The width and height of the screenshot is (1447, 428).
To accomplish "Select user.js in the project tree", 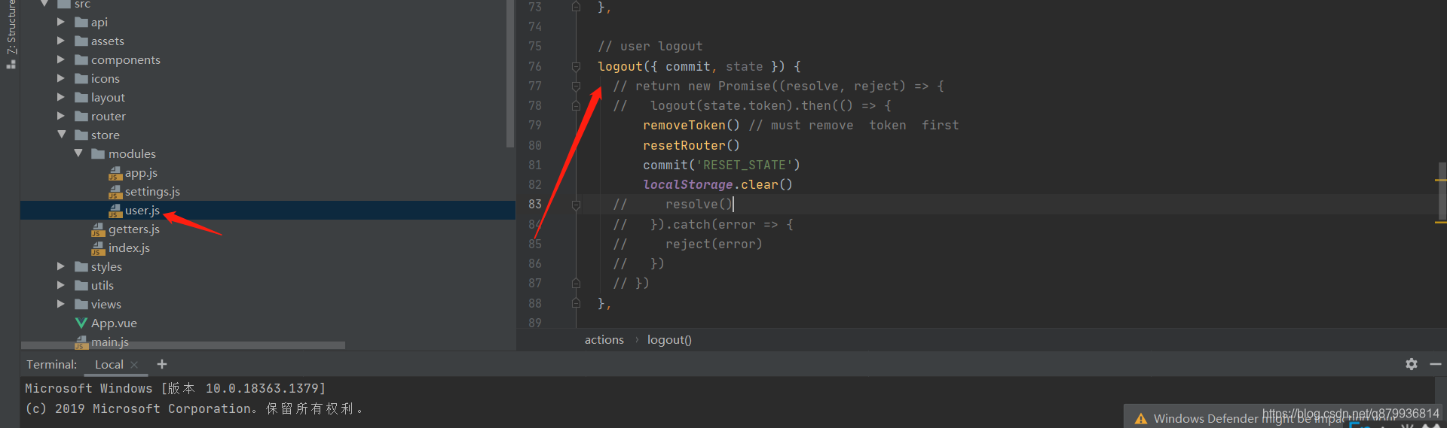I will 142,210.
